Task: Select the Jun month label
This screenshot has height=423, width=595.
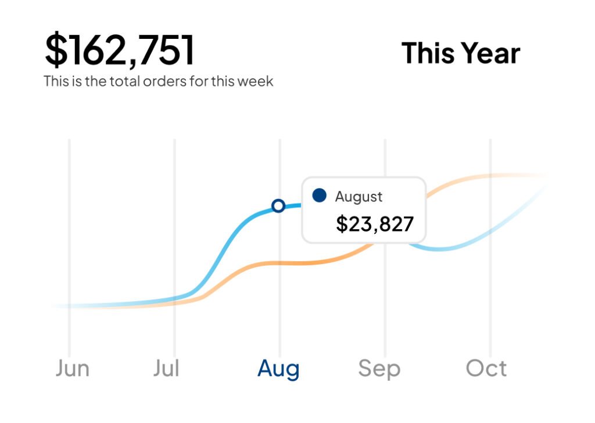Action: [x=73, y=368]
